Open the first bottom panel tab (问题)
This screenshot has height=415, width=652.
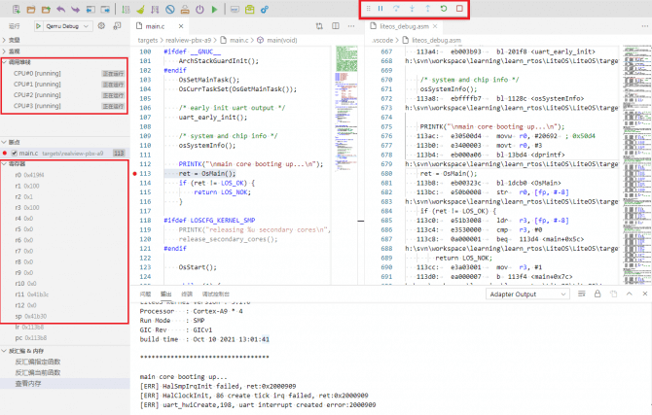pyautogui.click(x=146, y=294)
